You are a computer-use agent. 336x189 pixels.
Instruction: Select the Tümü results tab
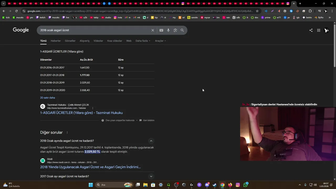click(x=43, y=41)
